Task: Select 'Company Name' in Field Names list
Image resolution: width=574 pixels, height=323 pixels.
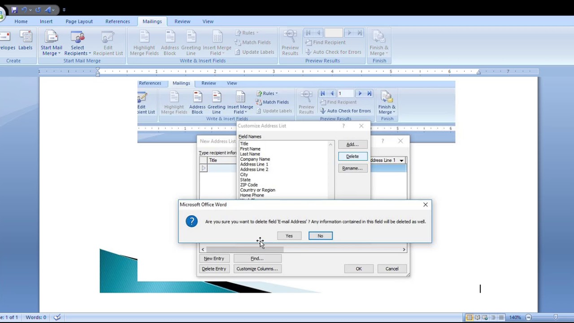Action: pyautogui.click(x=255, y=159)
